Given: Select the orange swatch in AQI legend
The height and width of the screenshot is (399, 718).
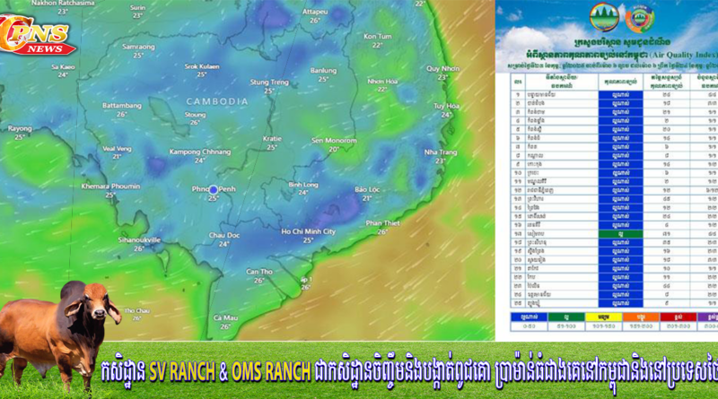Looking at the screenshot, I should pyautogui.click(x=641, y=317).
